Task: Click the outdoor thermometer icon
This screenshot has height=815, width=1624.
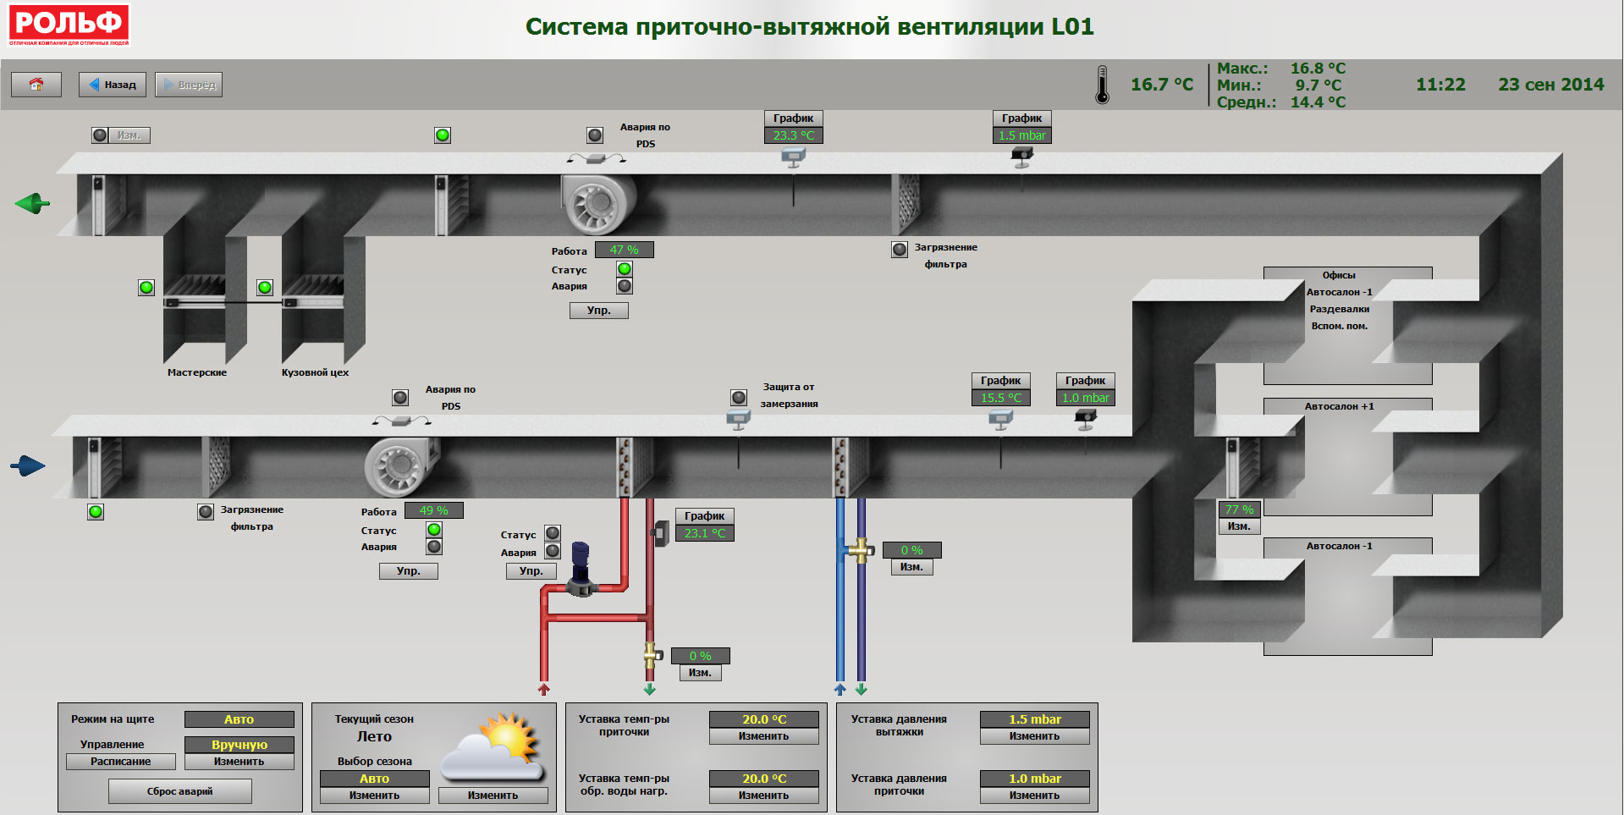Action: click(x=1102, y=85)
